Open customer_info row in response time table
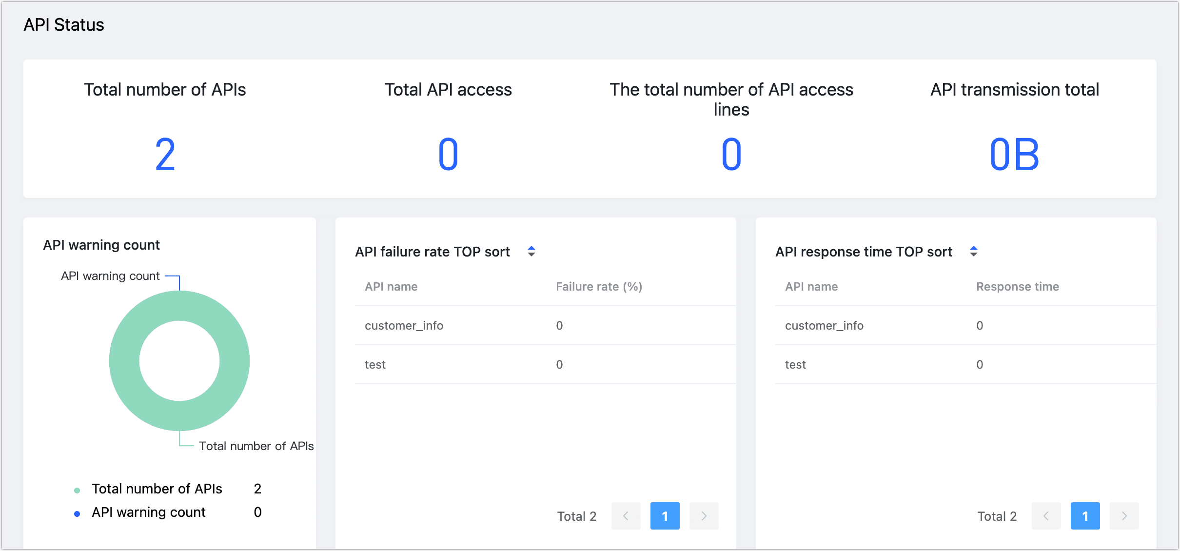The height and width of the screenshot is (551, 1180). pos(824,326)
